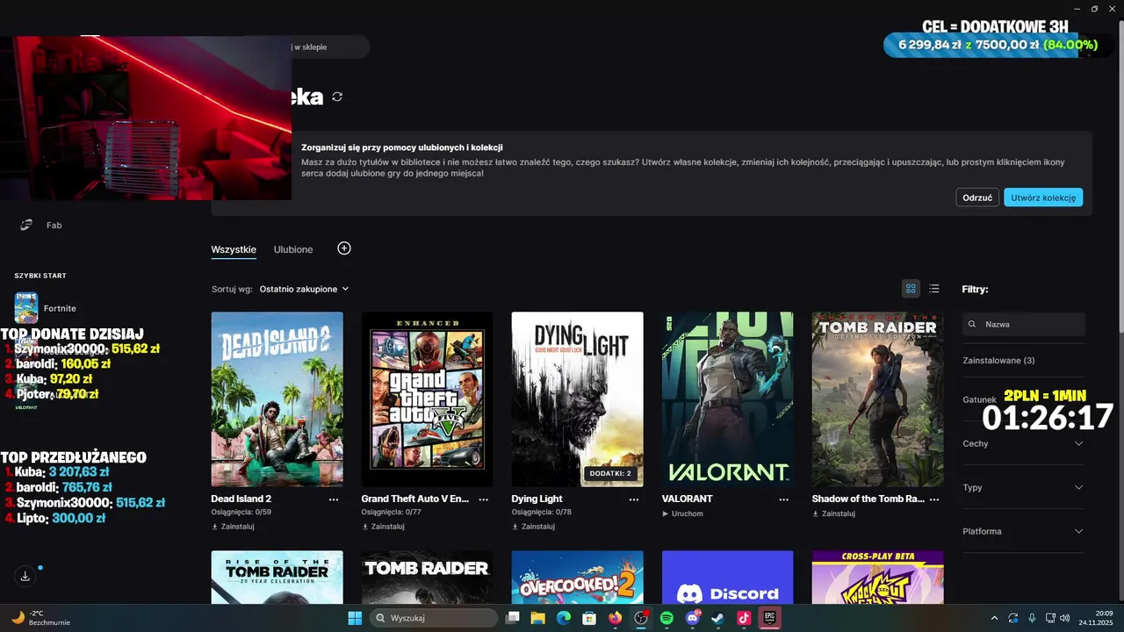Add a new collection with the plus icon
Viewport: 1124px width, 632px height.
(x=344, y=248)
